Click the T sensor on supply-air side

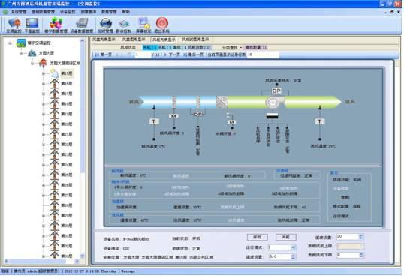coord(320,121)
